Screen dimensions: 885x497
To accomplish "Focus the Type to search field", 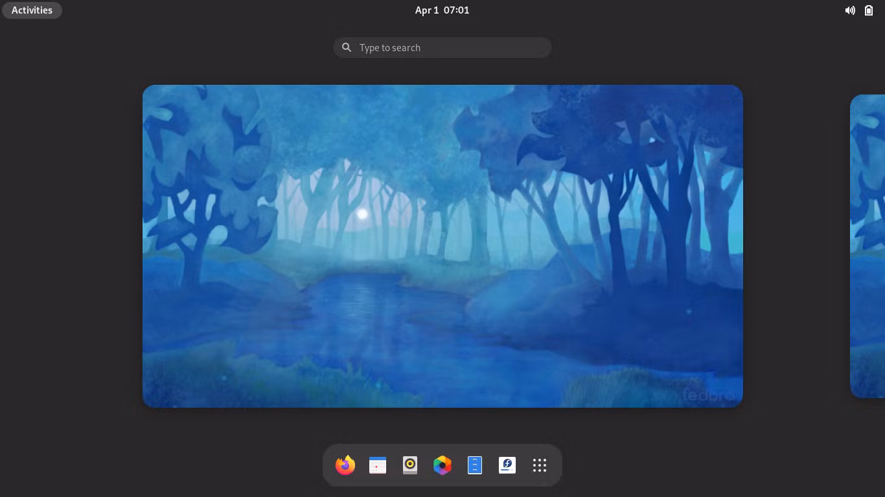I will tap(442, 48).
